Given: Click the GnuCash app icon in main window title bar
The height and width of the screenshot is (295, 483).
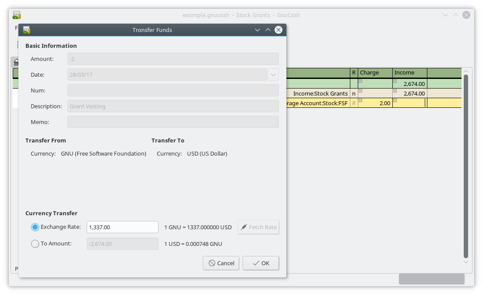Looking at the screenshot, I should (x=17, y=15).
